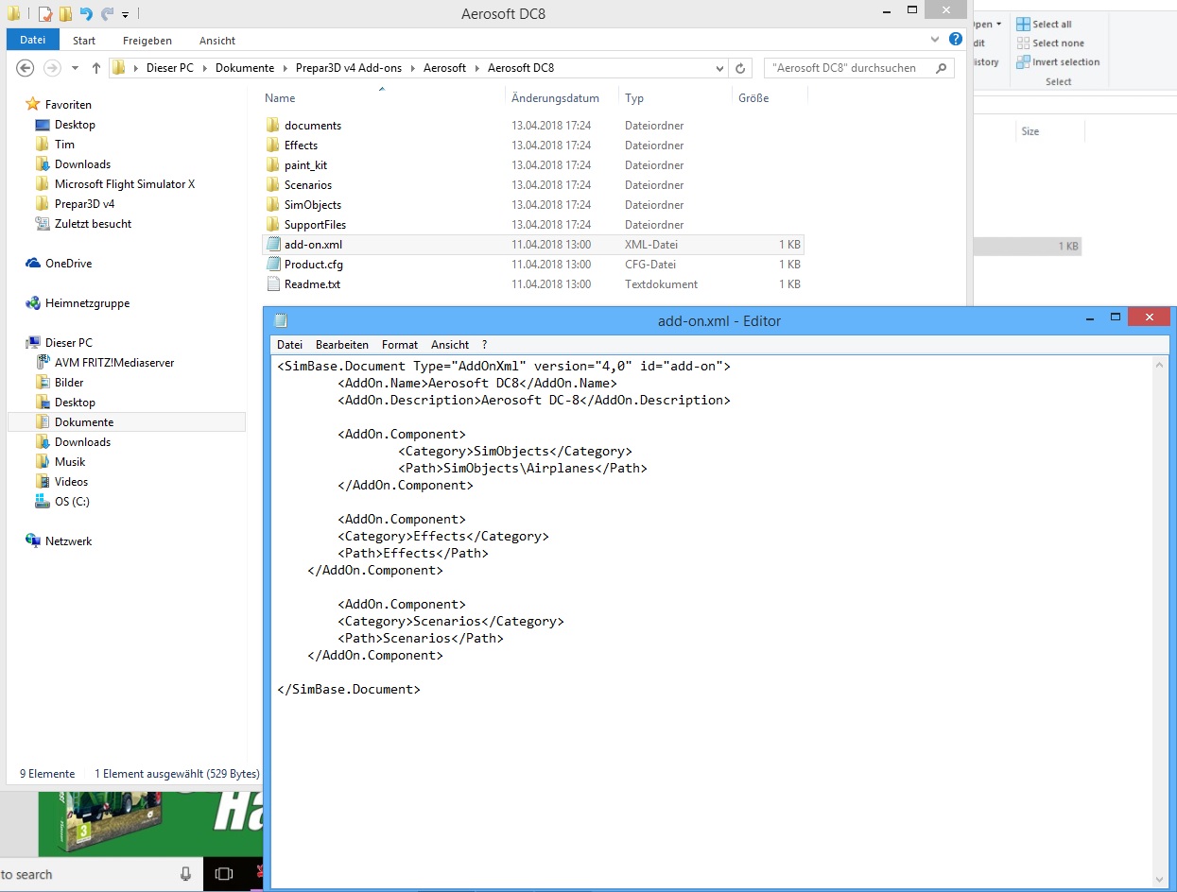1177x892 pixels.
Task: Go up one folder level
Action: 96,68
